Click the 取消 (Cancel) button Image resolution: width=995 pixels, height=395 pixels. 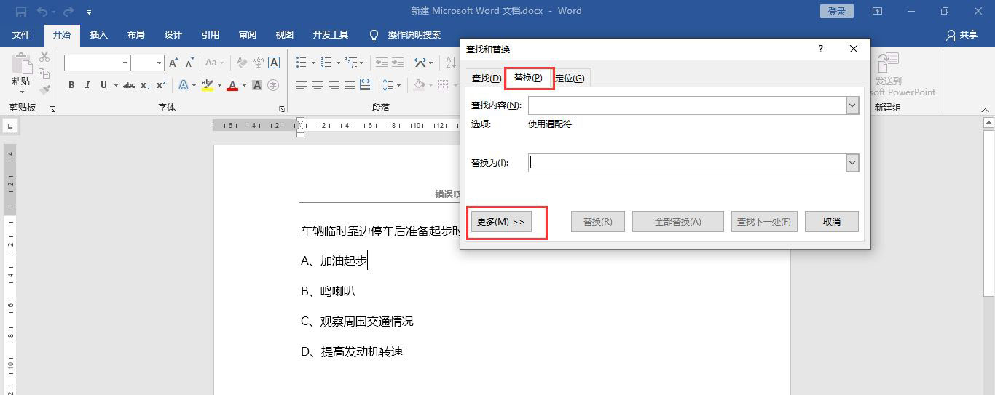tap(831, 222)
